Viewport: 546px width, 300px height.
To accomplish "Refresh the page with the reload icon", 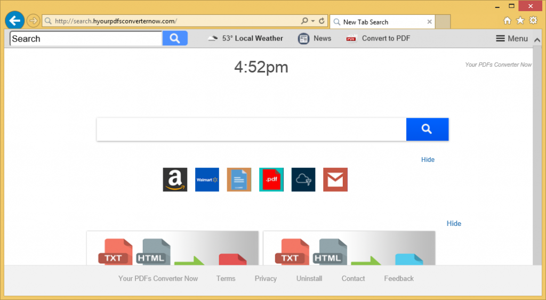I will (322, 21).
